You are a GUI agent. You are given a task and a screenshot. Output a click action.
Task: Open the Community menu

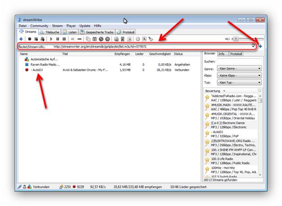coord(39,26)
